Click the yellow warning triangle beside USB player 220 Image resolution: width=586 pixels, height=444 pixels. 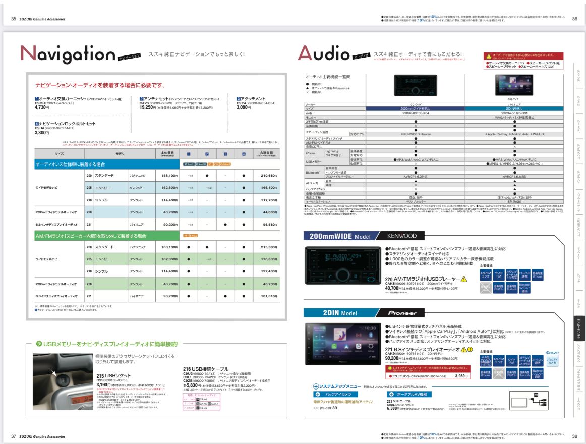[463, 279]
